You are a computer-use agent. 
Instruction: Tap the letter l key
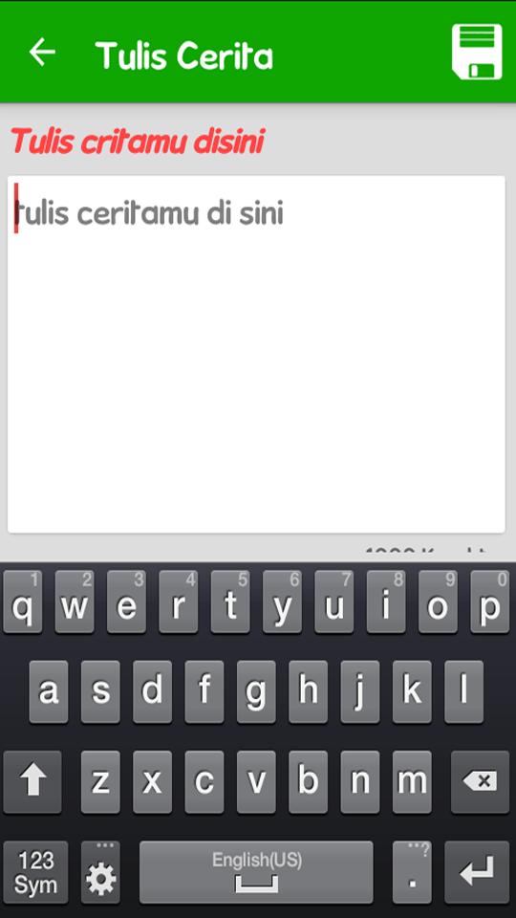(x=464, y=692)
